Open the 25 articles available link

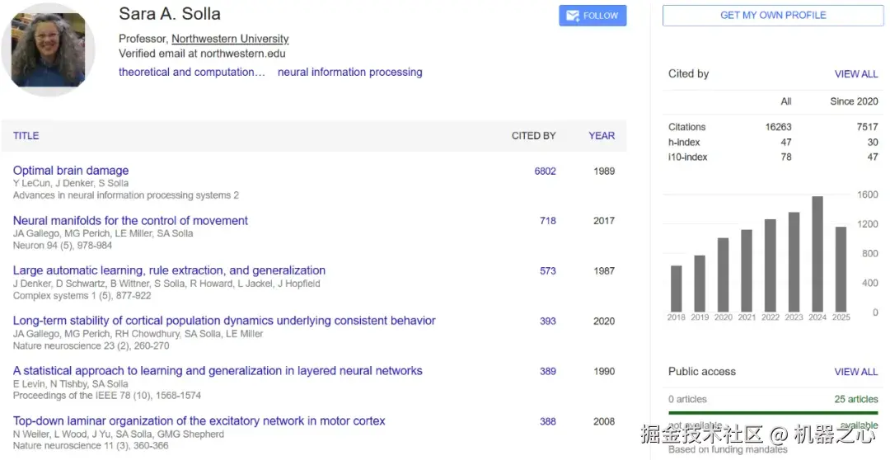click(x=856, y=399)
